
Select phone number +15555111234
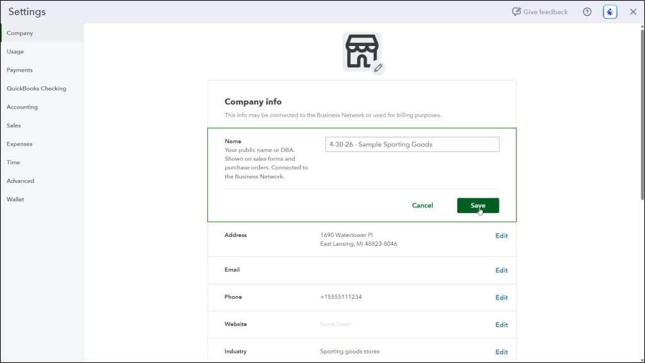click(x=341, y=297)
